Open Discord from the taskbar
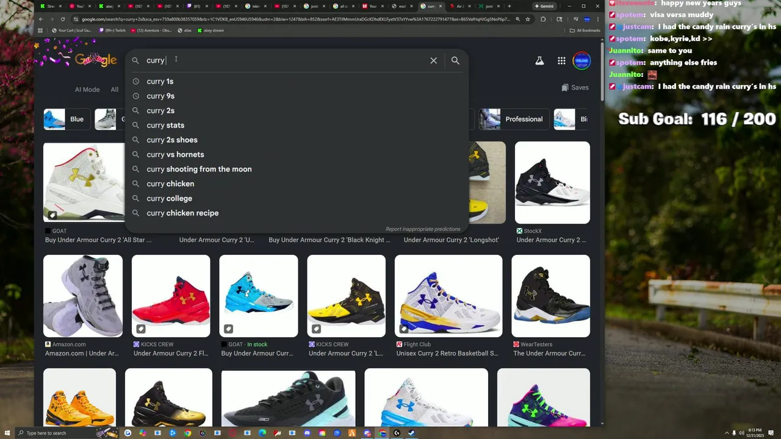781x439 pixels. 307,433
